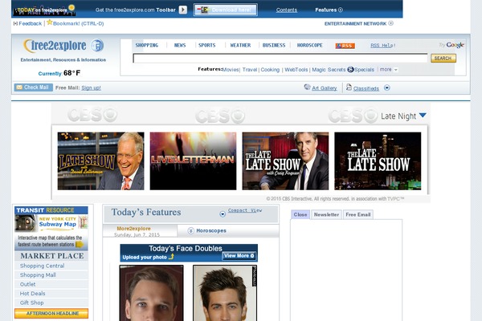Click the orange RSS icon
This screenshot has width=482, height=321.
(345, 46)
